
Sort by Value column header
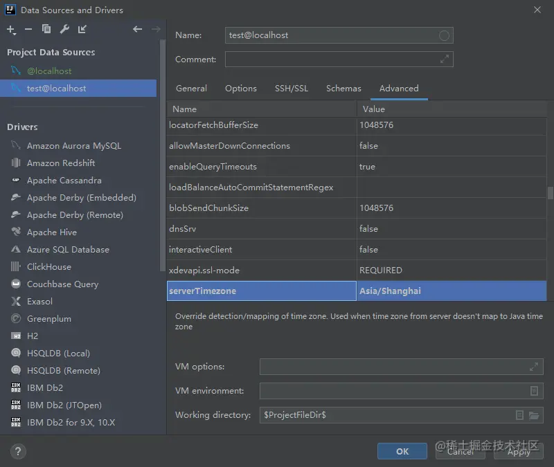(452, 109)
